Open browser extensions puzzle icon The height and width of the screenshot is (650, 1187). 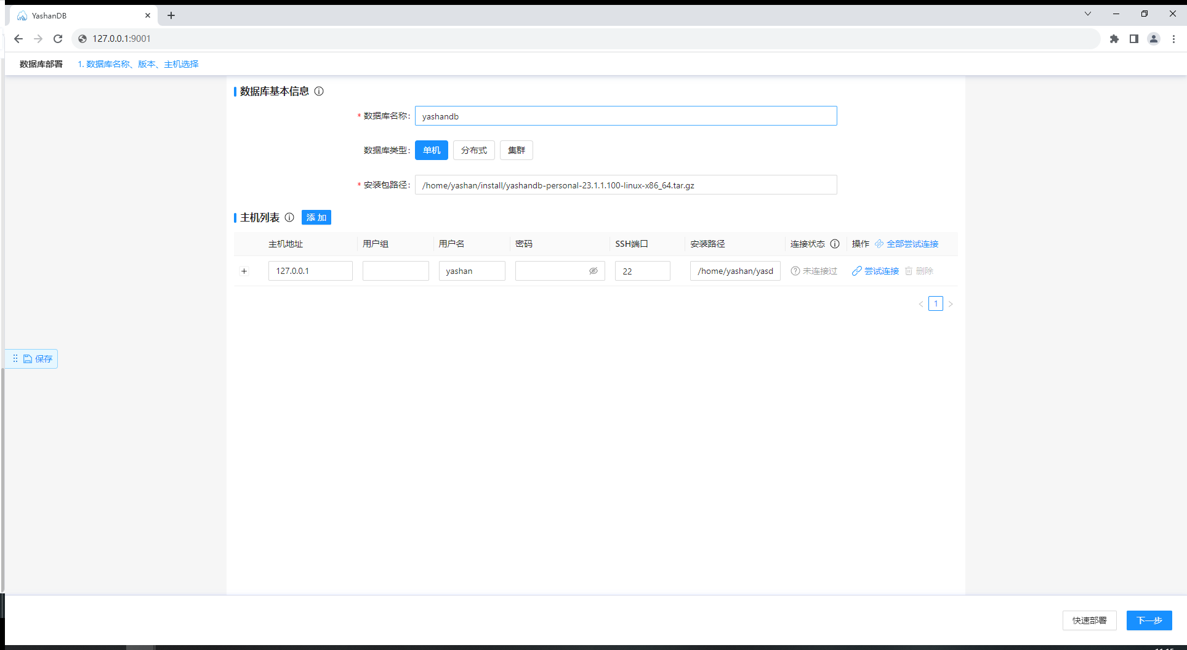[x=1114, y=39]
